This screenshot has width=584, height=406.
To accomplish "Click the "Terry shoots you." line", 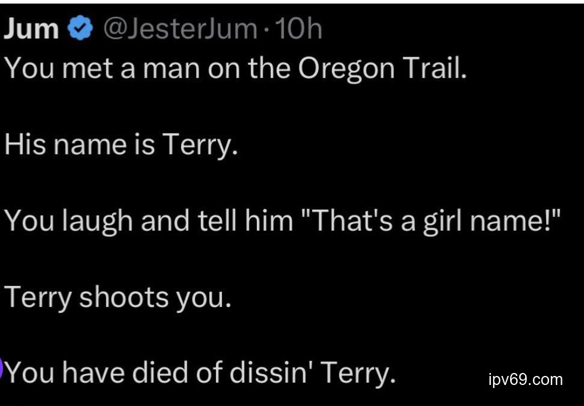I will 118,298.
